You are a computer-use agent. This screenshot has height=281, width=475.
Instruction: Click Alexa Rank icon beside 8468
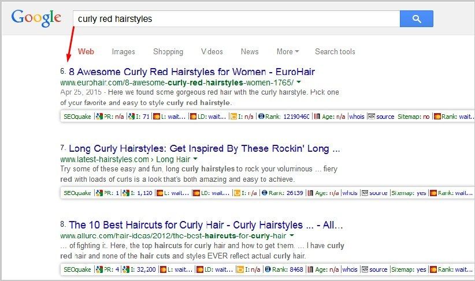coord(268,269)
